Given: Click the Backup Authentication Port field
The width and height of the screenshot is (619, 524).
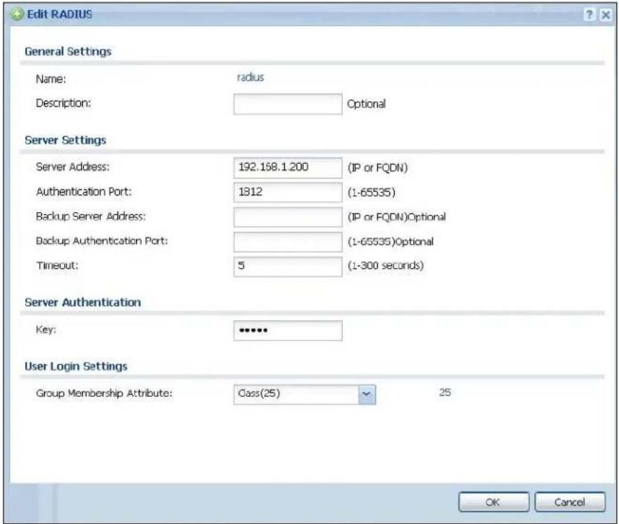Looking at the screenshot, I should tap(288, 241).
